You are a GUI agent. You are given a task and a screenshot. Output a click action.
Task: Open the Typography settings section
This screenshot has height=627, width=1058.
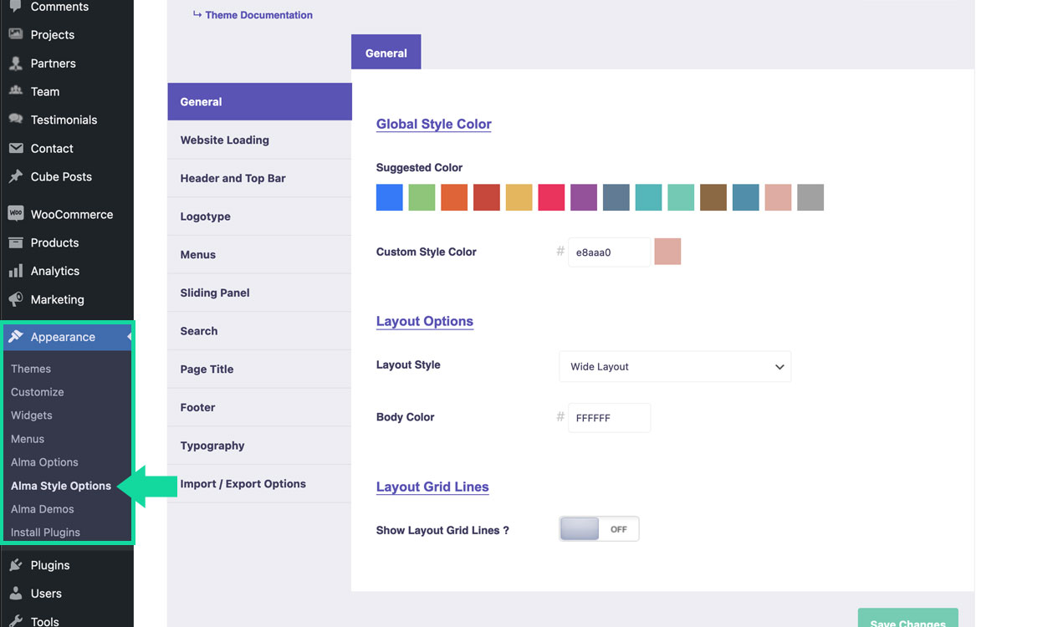pyautogui.click(x=212, y=446)
